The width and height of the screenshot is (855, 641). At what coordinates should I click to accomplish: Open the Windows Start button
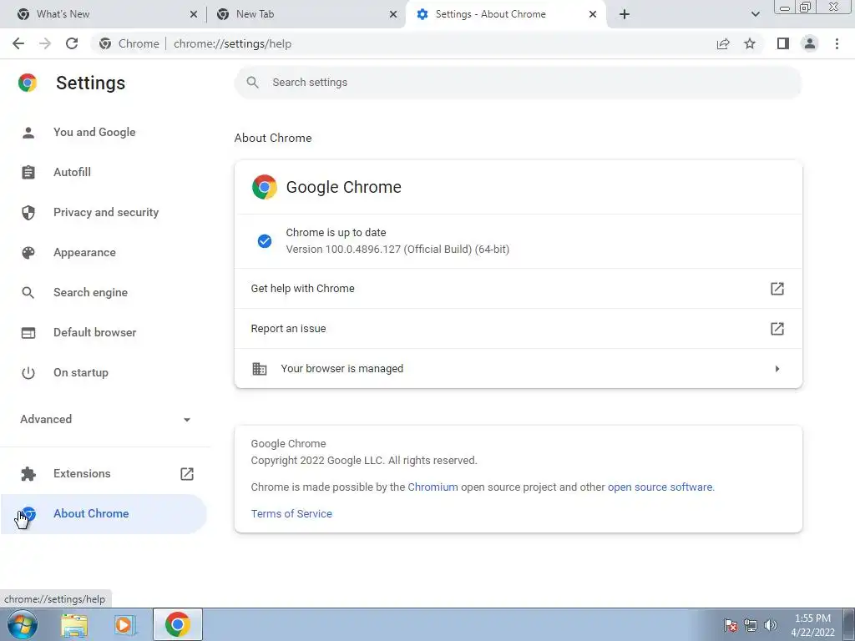tap(23, 624)
